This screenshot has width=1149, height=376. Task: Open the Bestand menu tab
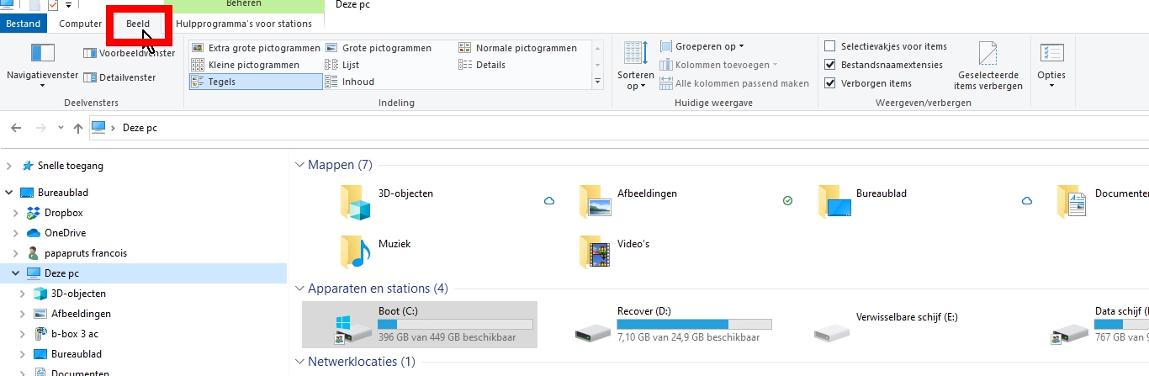tap(23, 24)
